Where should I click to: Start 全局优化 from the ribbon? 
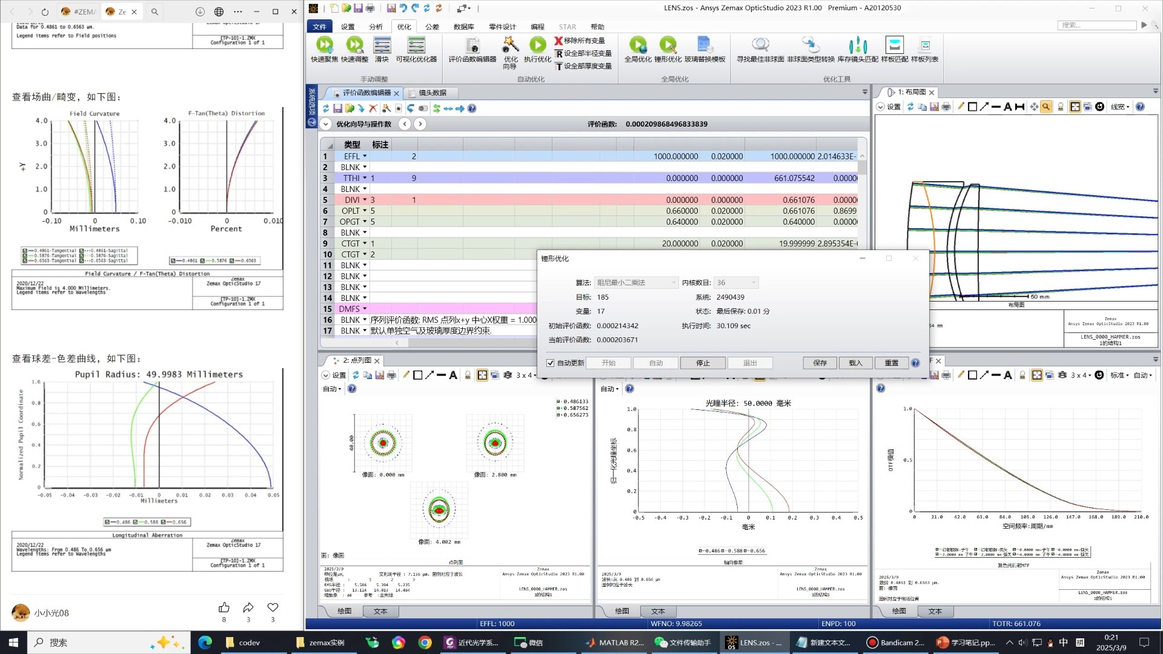click(637, 45)
